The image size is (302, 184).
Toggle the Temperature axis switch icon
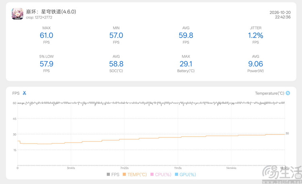tap(288, 93)
